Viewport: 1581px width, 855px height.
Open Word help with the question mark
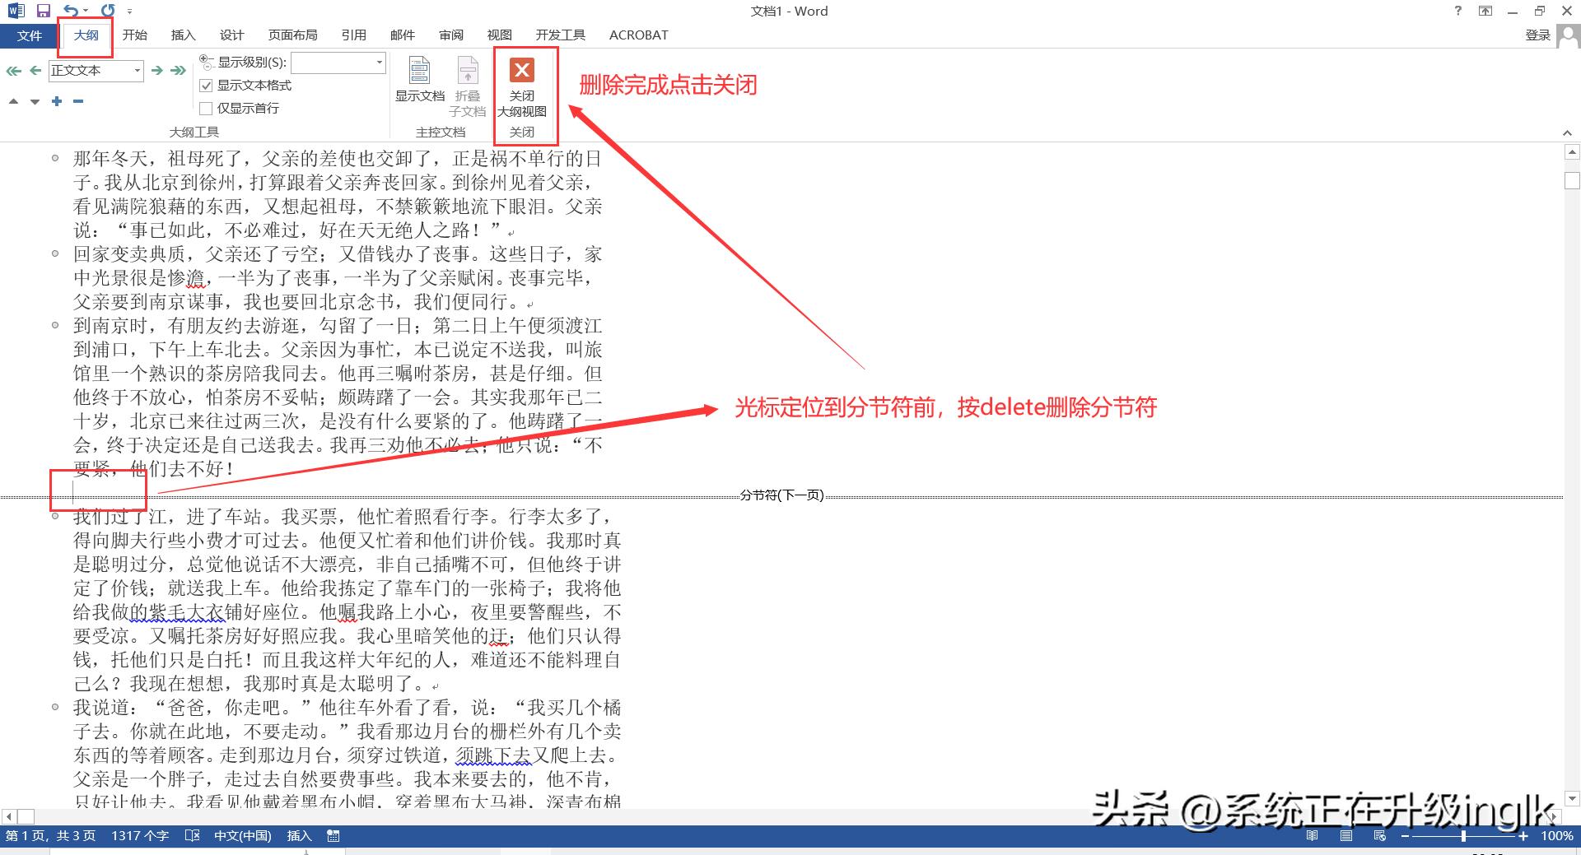[x=1458, y=11]
